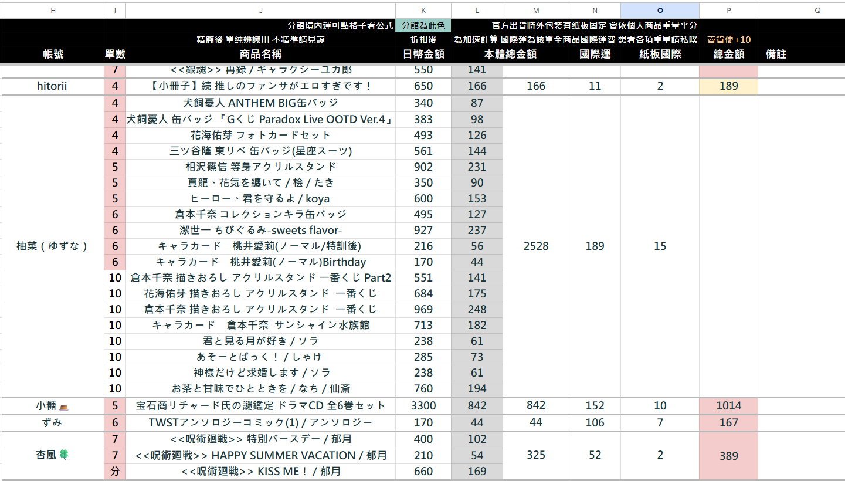The width and height of the screenshot is (845, 481).
Task: Click the 國際運 header cell
Action: (595, 54)
